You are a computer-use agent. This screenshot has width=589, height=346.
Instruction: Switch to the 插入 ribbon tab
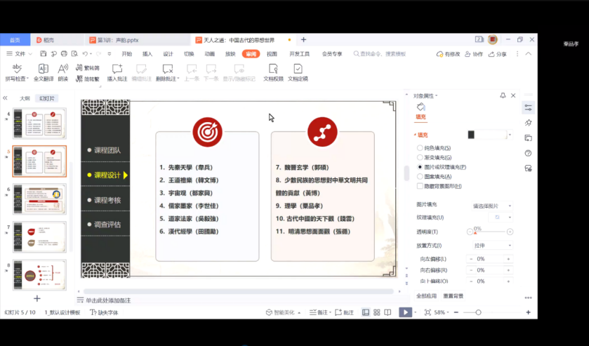click(x=147, y=53)
